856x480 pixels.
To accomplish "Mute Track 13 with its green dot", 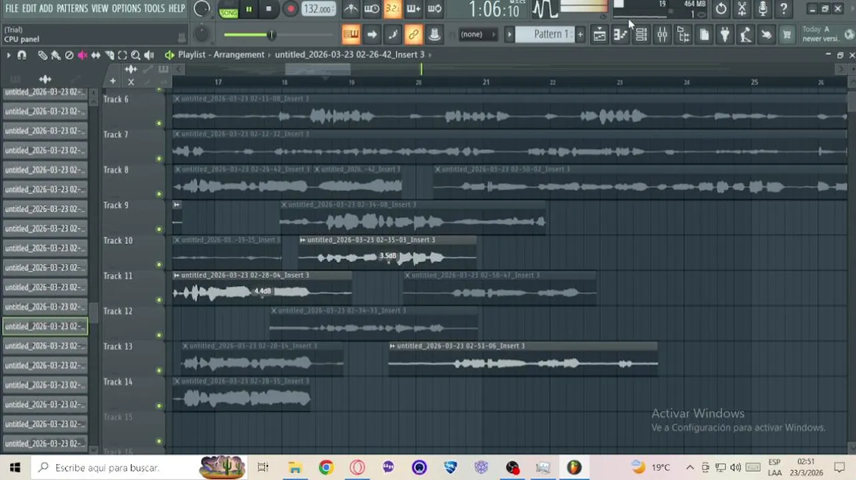I will click(x=159, y=371).
